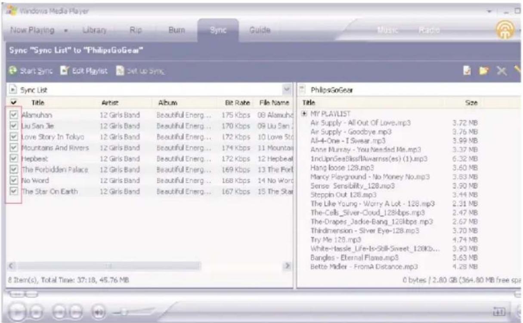
Task: Uncheck the Liu San Jie checkbox
Action: 13,126
